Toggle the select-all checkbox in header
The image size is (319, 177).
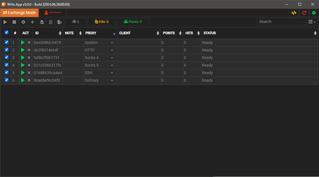click(6, 33)
